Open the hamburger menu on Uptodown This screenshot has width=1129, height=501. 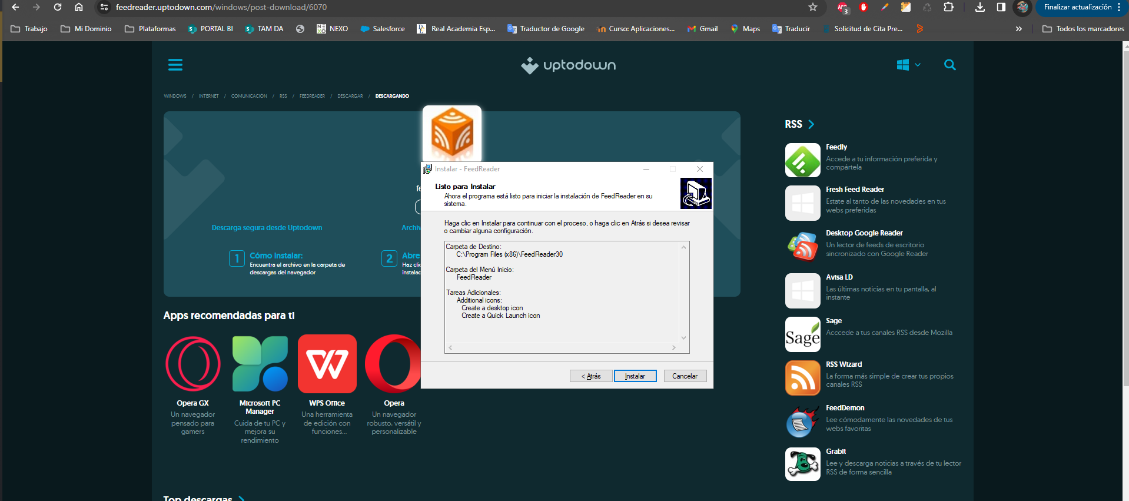click(x=175, y=65)
